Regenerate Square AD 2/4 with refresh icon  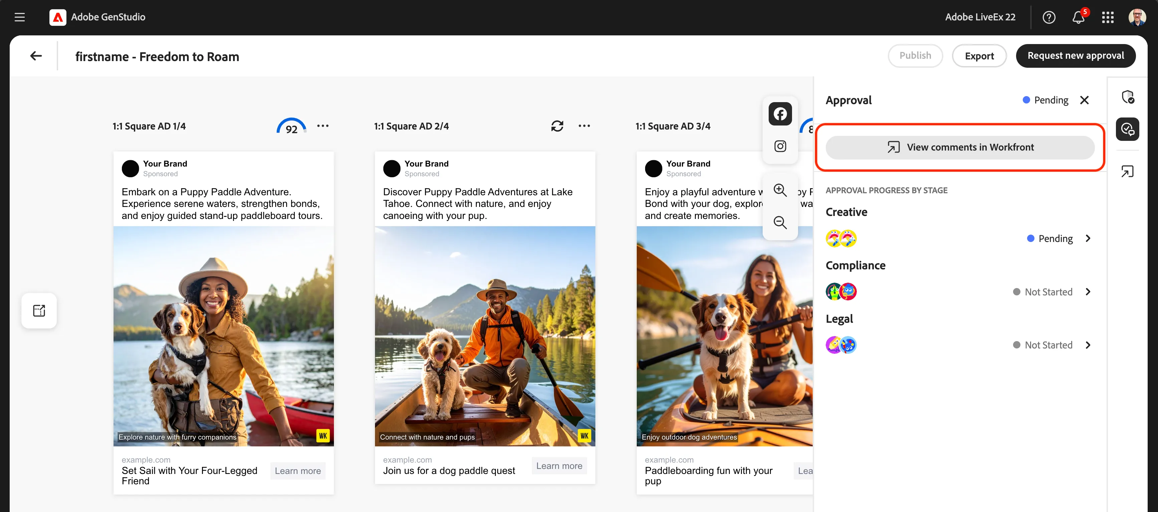click(557, 126)
